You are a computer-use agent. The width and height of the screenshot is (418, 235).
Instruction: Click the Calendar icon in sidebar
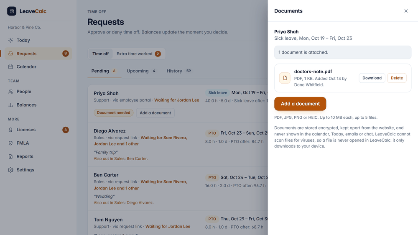coord(10,66)
